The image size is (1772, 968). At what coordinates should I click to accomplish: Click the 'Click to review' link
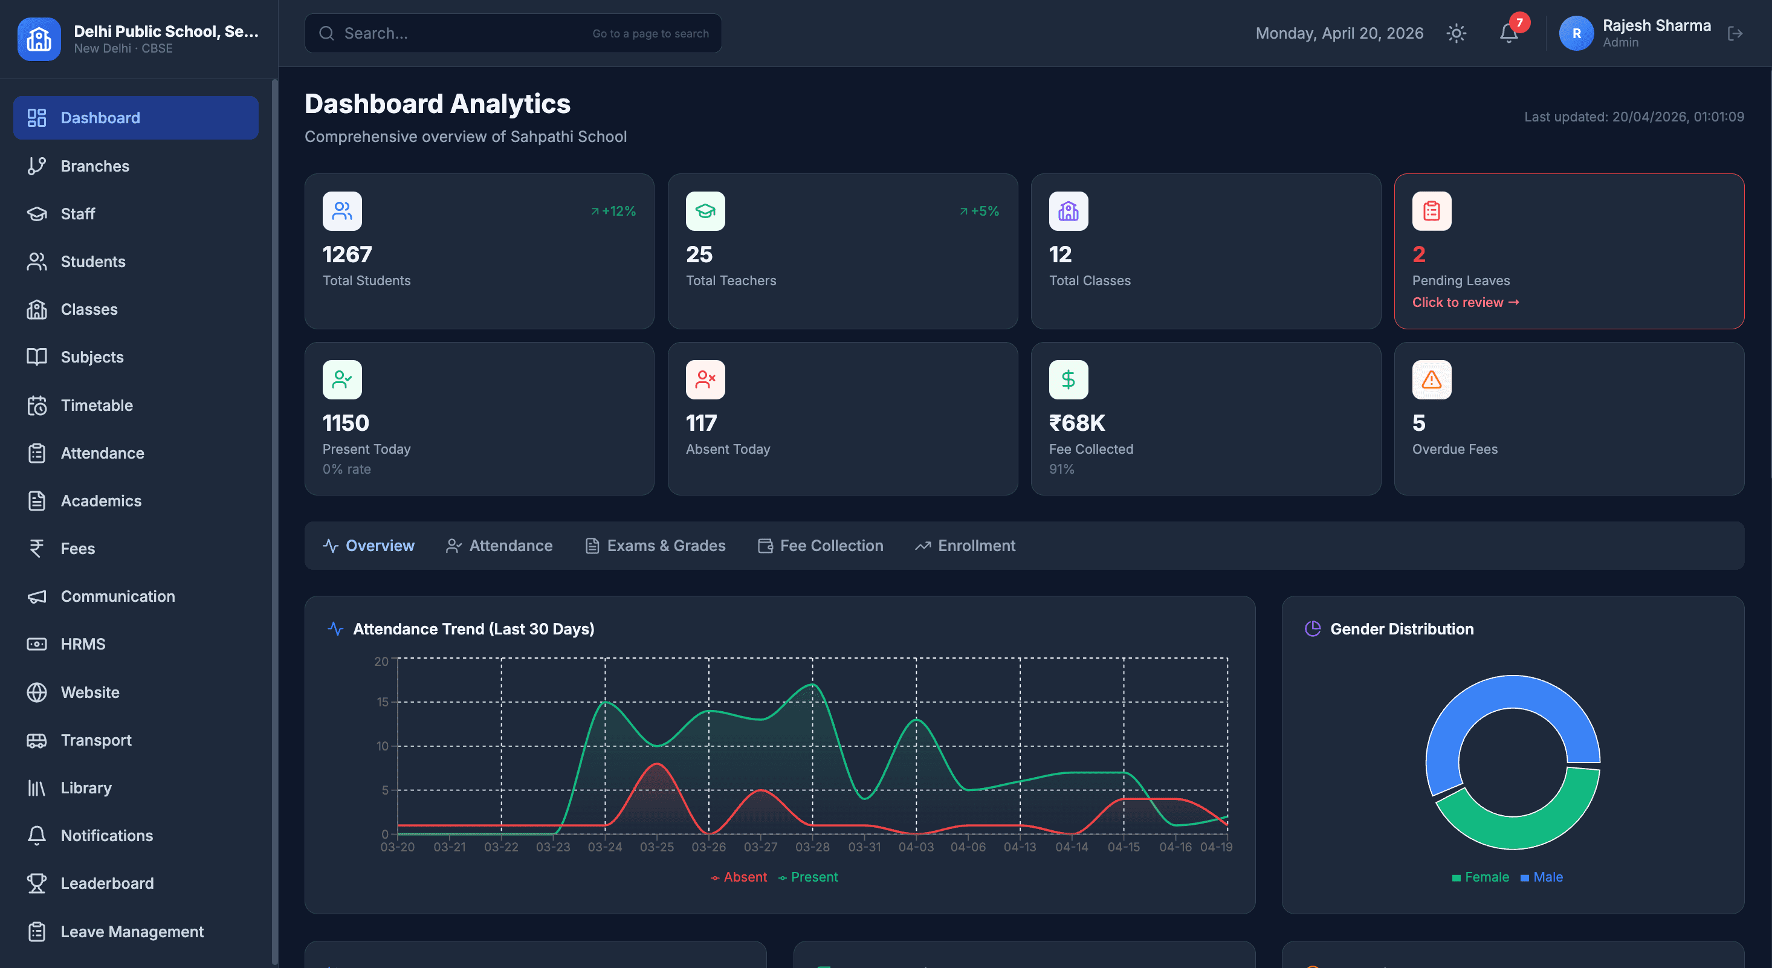click(1465, 302)
